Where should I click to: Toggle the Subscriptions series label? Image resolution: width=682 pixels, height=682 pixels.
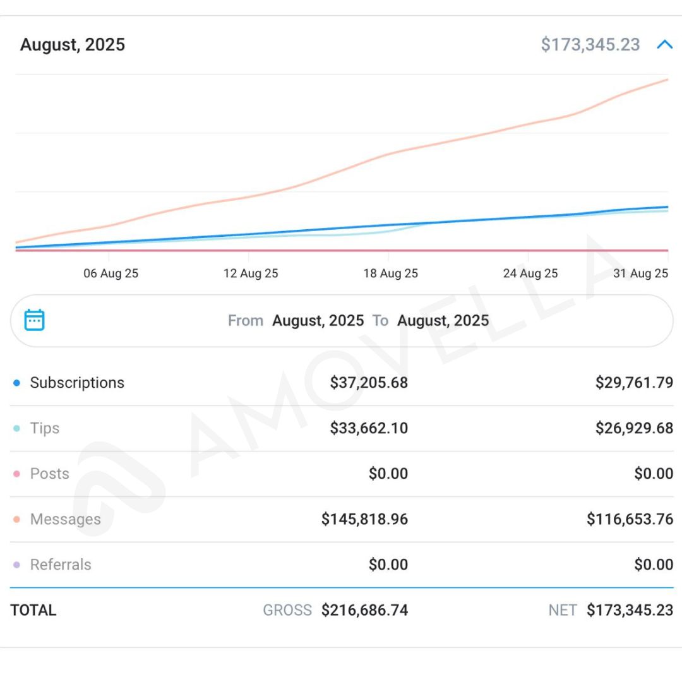[x=77, y=383]
